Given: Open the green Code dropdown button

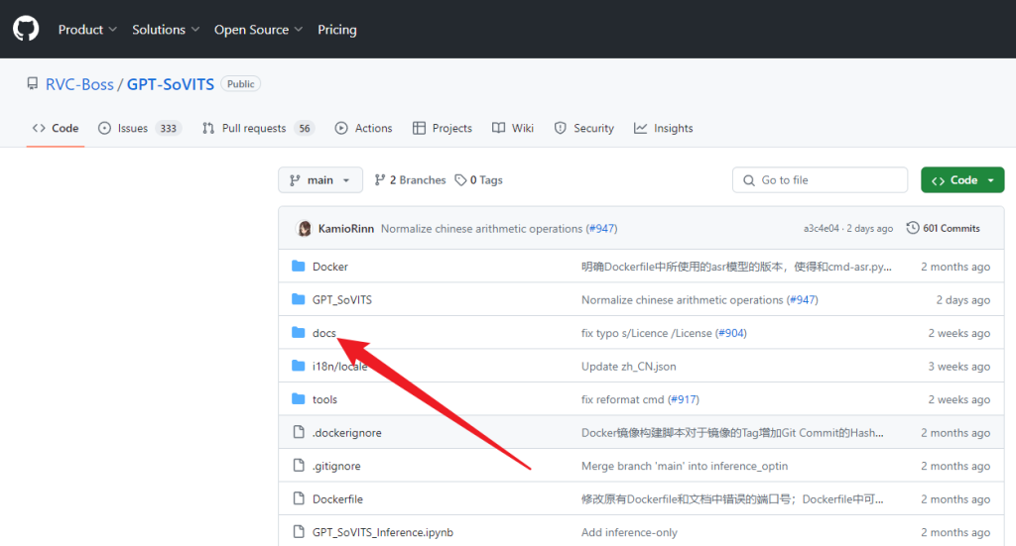Looking at the screenshot, I should (x=962, y=180).
